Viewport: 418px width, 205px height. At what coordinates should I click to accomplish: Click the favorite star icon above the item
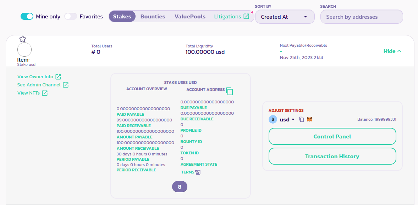(23, 39)
